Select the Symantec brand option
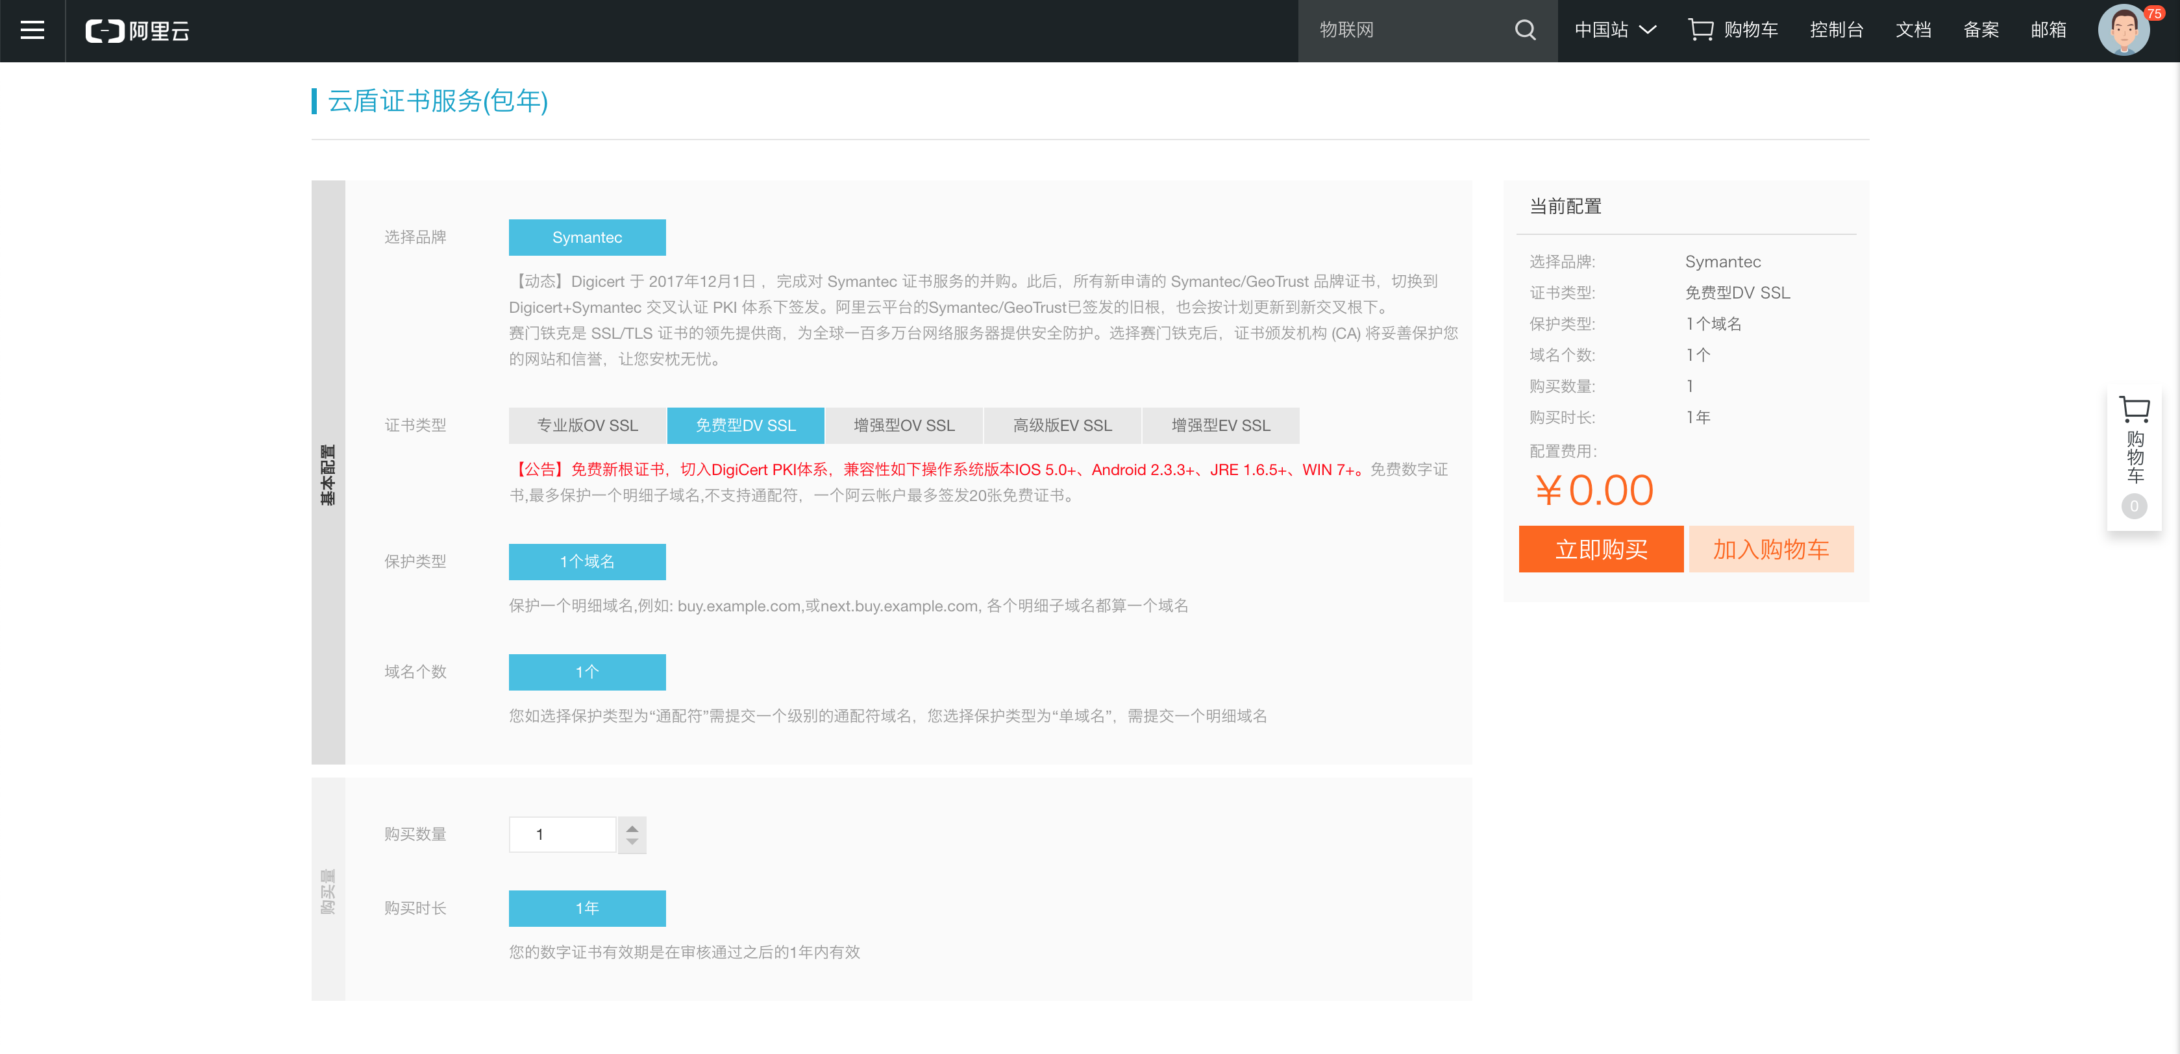 click(586, 238)
